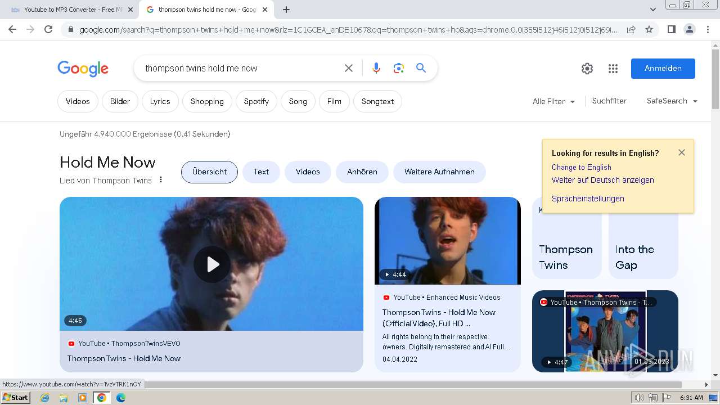720x405 pixels.
Task: Go back to the previous page
Action: (12, 29)
